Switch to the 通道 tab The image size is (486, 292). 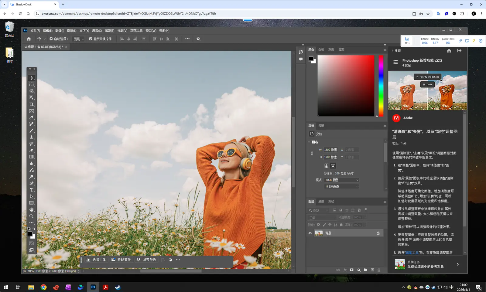coord(321,202)
